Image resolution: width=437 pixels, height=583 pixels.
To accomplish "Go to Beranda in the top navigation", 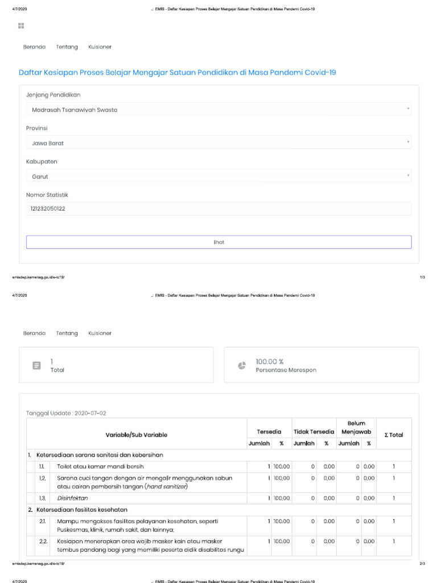I will (x=34, y=47).
